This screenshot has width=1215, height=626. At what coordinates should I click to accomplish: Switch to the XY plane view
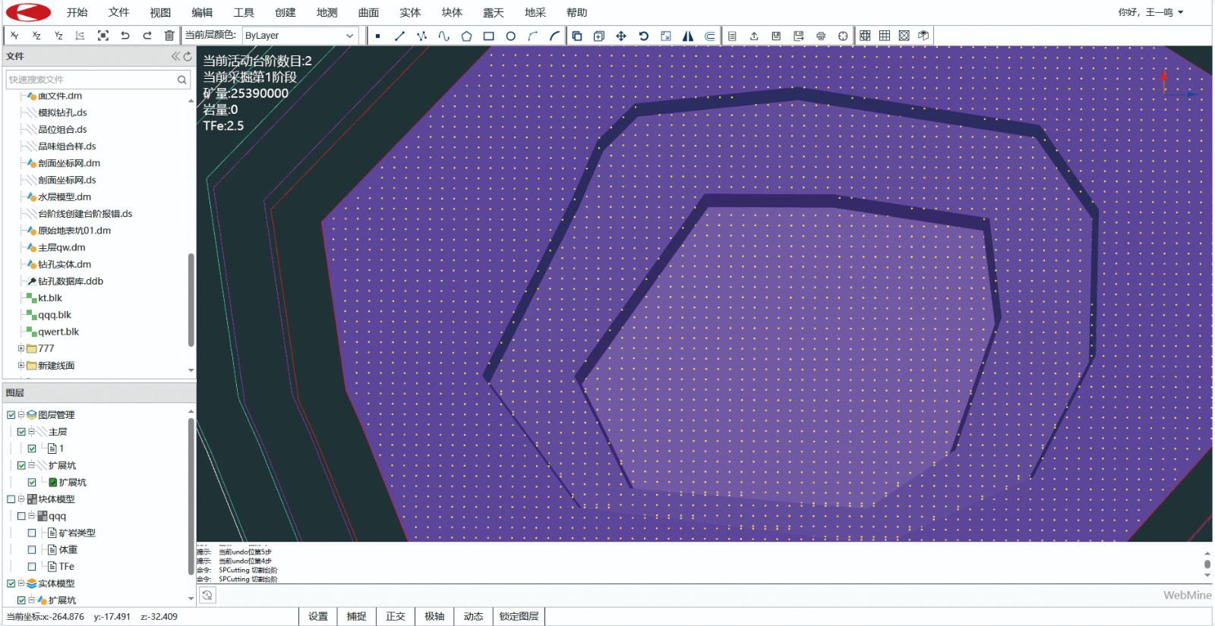coord(14,36)
